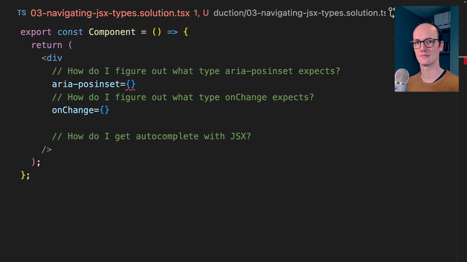The image size is (467, 262).
Task: Click the arrow function '=>' operator
Action: click(x=172, y=32)
